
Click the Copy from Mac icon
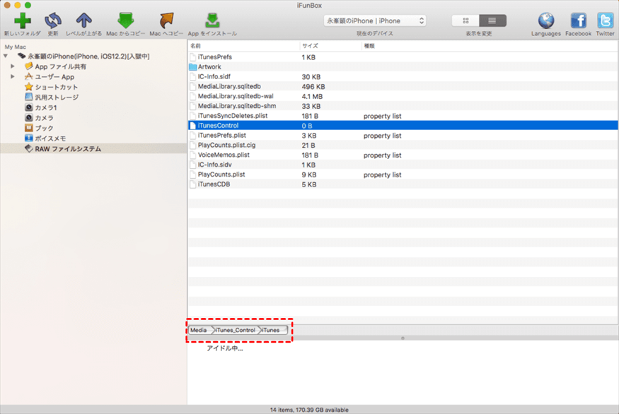point(125,20)
